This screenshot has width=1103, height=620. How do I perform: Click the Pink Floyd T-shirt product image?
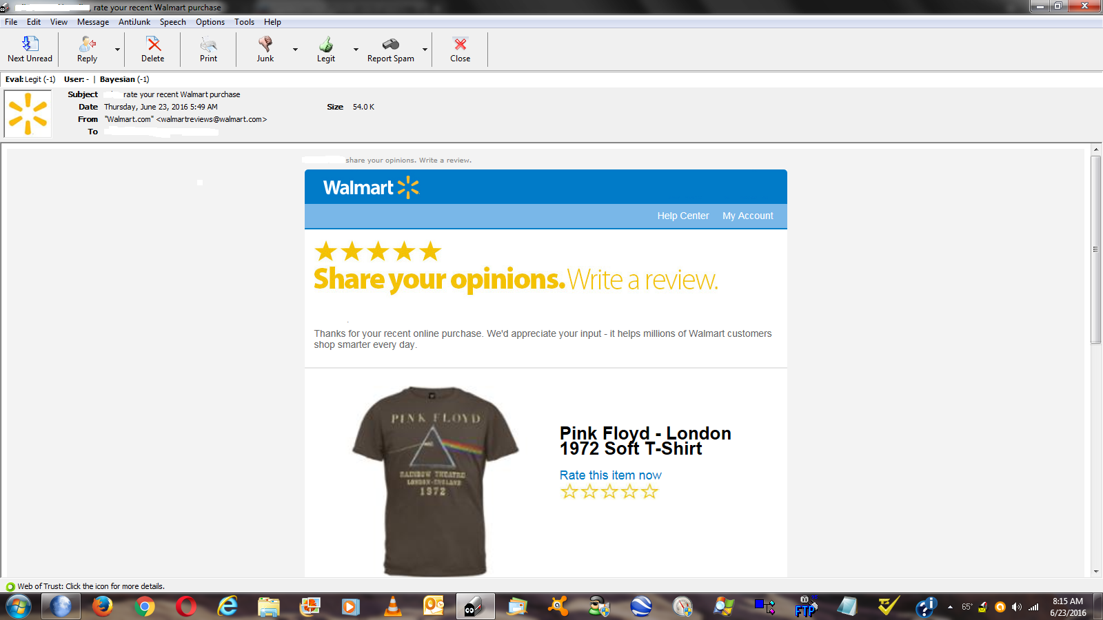tap(435, 481)
